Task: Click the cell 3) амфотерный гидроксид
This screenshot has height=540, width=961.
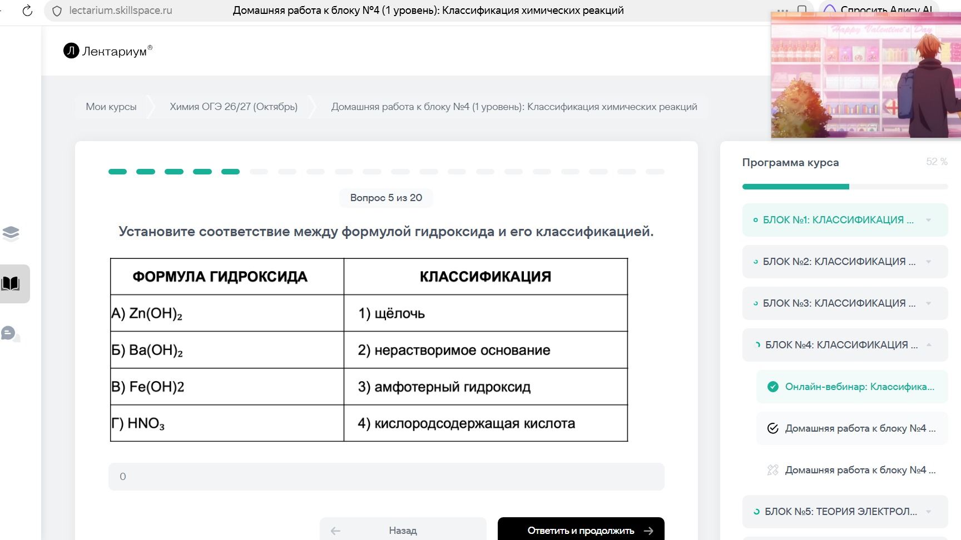Action: click(486, 387)
